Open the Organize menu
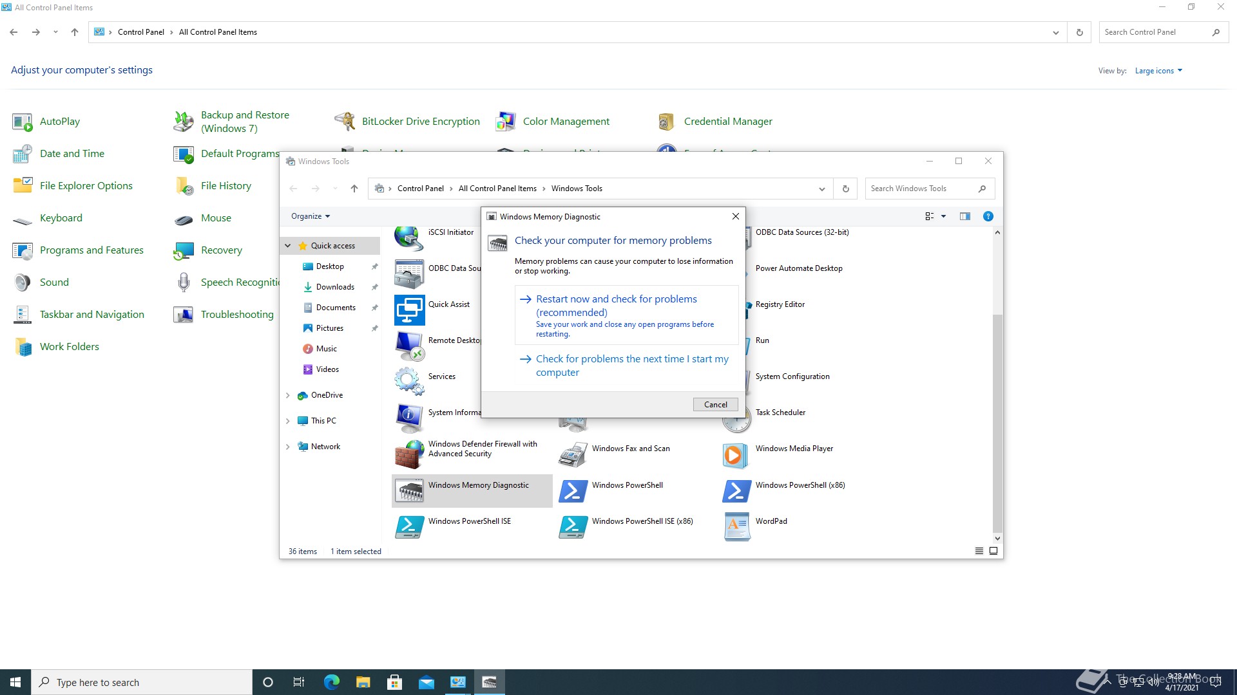 tap(310, 216)
